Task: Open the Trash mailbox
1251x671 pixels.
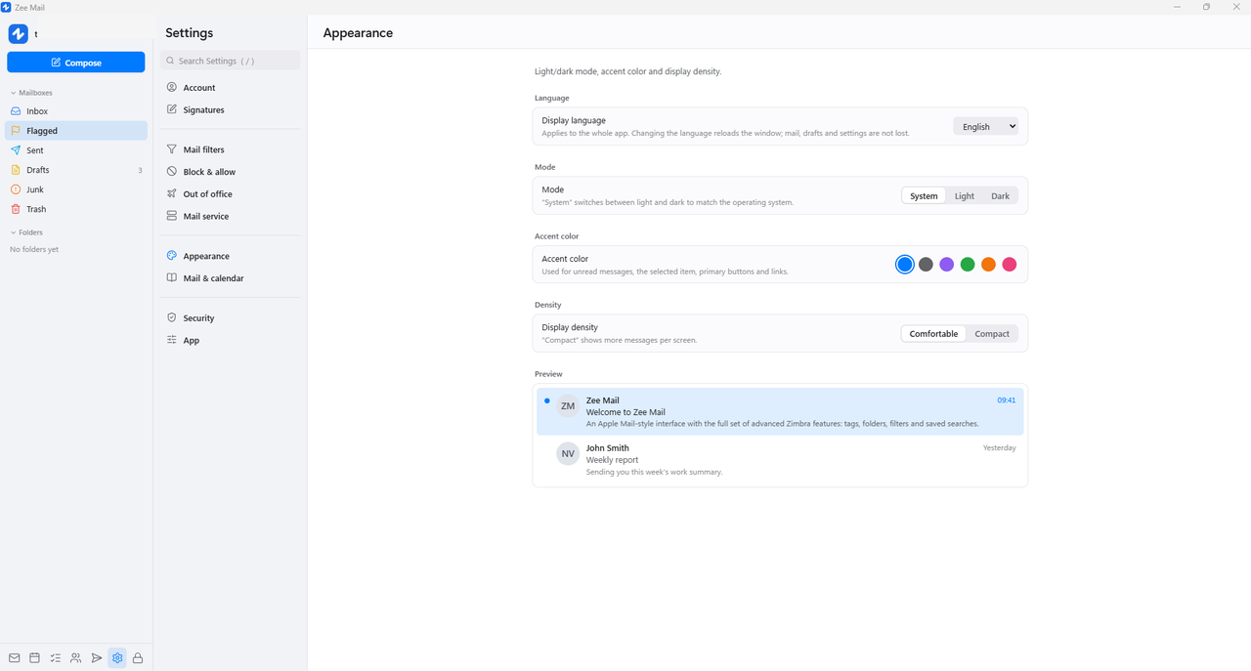Action: pyautogui.click(x=76, y=209)
